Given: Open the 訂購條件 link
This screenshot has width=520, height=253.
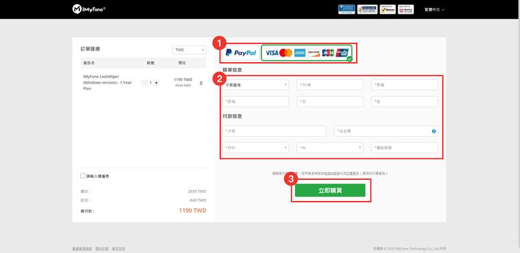Looking at the screenshot, I should click(352, 173).
